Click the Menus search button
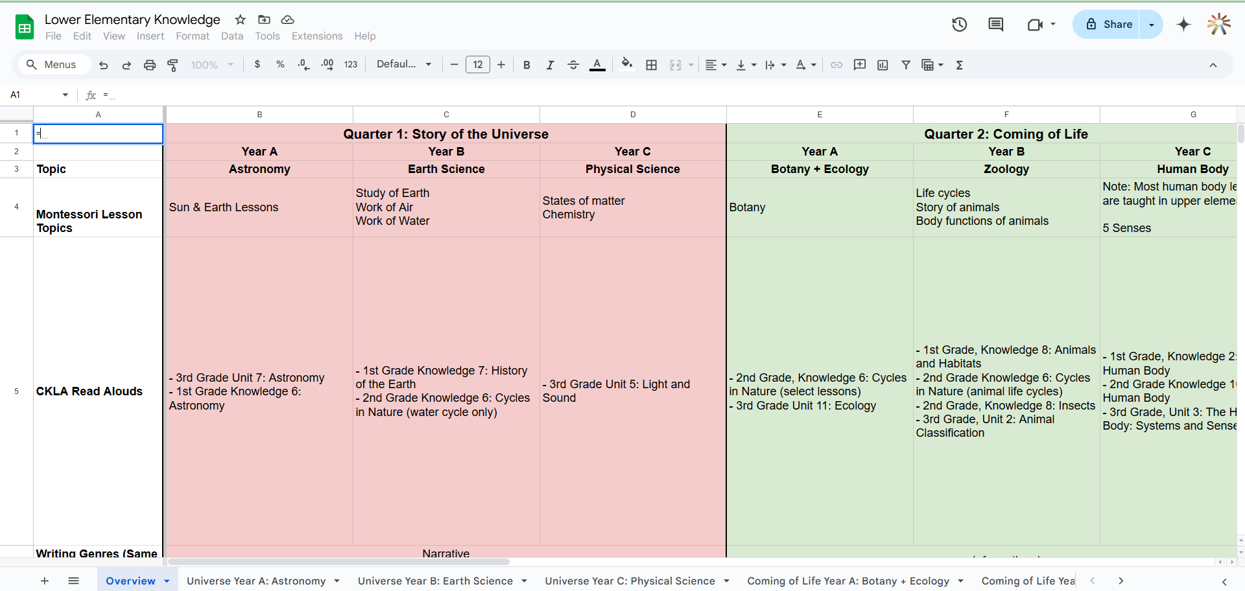1245x591 pixels. tap(51, 65)
